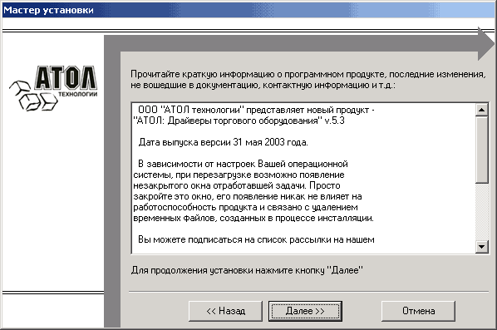The width and height of the screenshot is (497, 330).
Task: Click the line "Вы можете подписаться на список рассылки"
Action: pyautogui.click(x=256, y=239)
